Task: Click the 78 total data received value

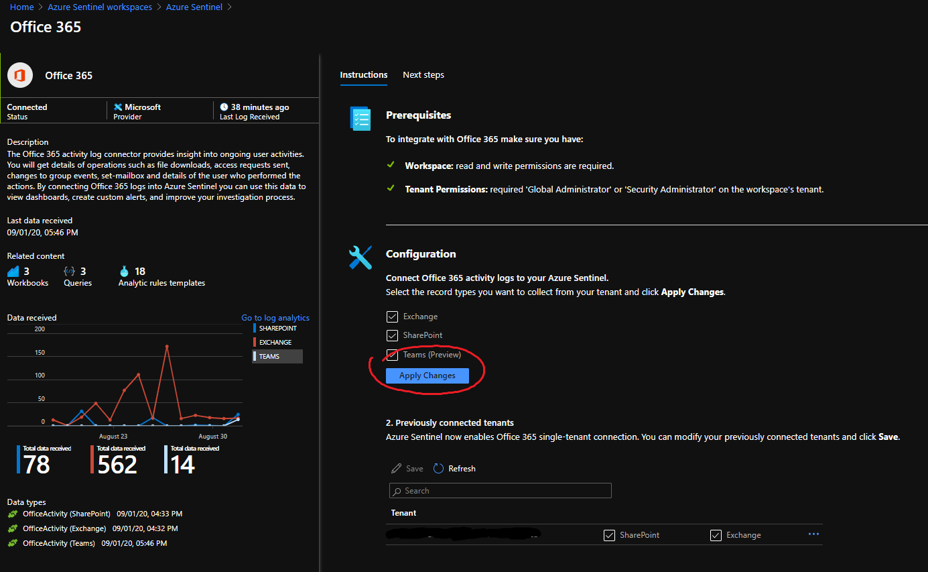Action: [x=37, y=465]
